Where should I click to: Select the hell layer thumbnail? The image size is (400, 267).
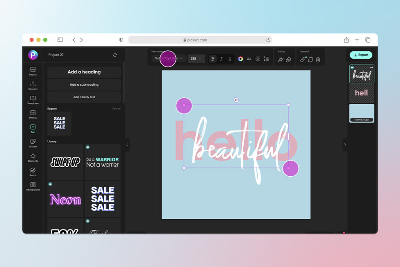point(361,93)
